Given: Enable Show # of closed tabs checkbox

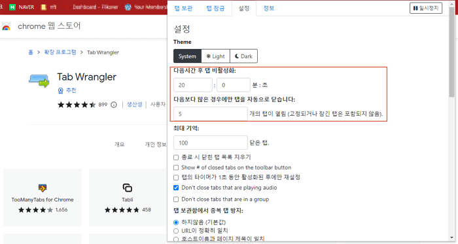Looking at the screenshot, I should pyautogui.click(x=176, y=167).
